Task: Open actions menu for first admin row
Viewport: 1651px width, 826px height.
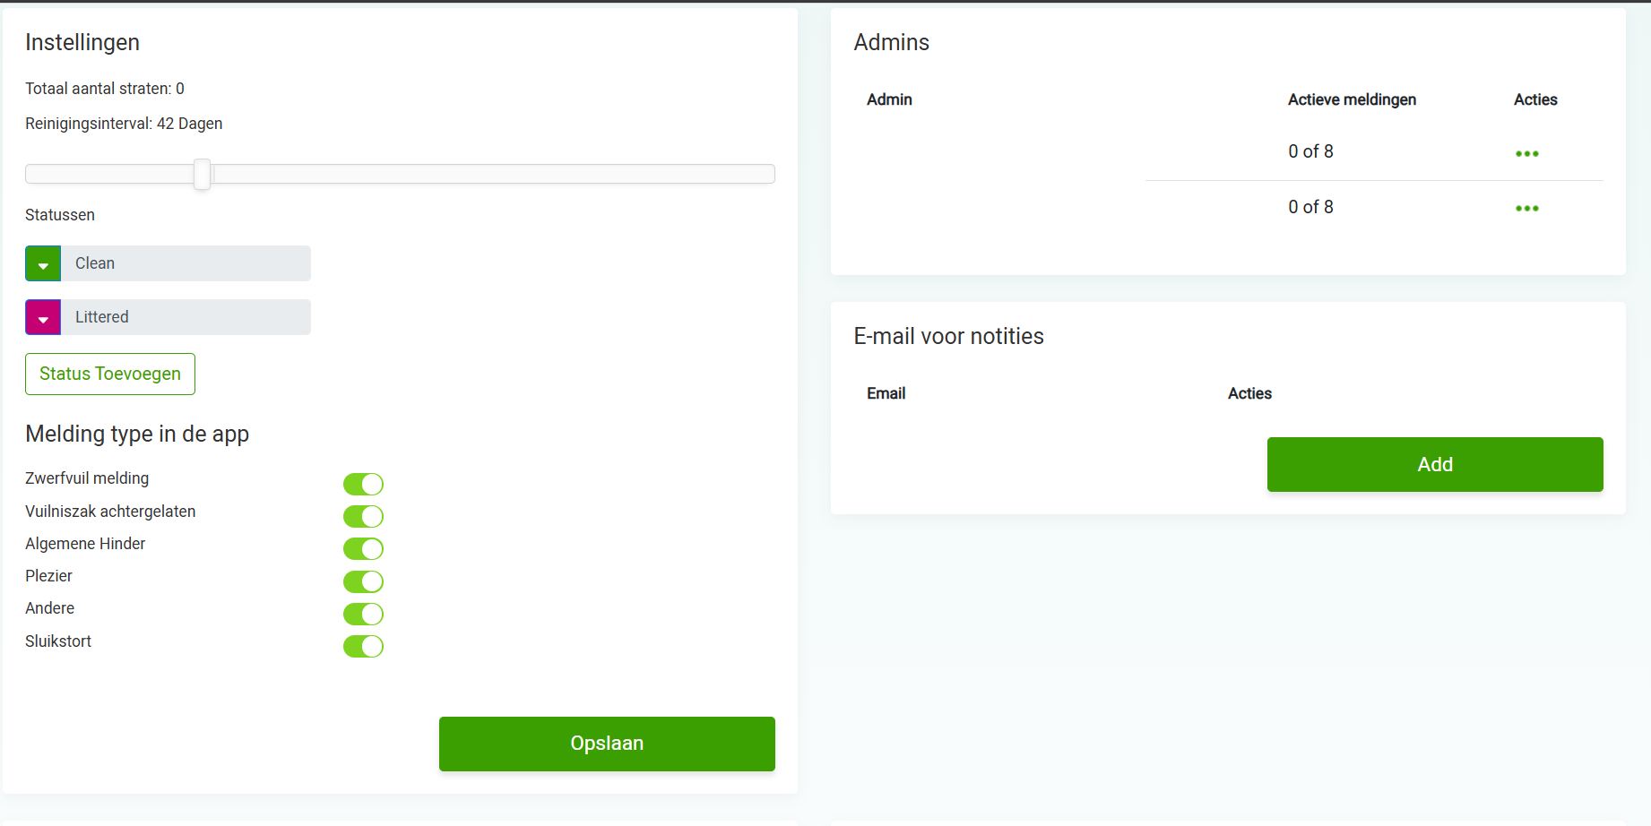Action: point(1526,153)
